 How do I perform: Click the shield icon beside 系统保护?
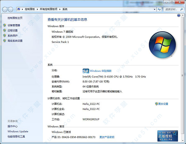[5, 36]
